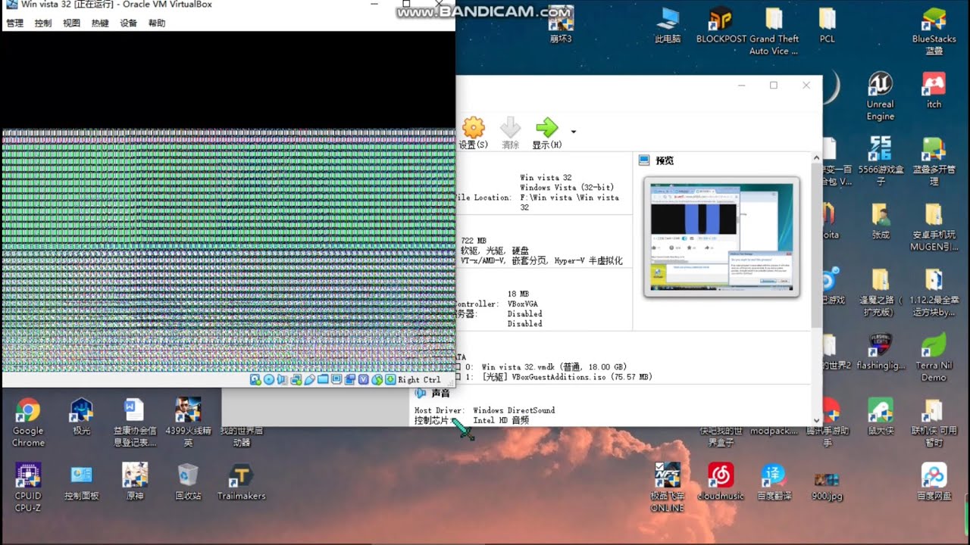This screenshot has width=970, height=545.
Task: Click the VBoxGuestAdditions.iso optical drive entry
Action: tap(567, 377)
